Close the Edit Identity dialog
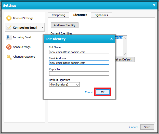 (x=111, y=39)
